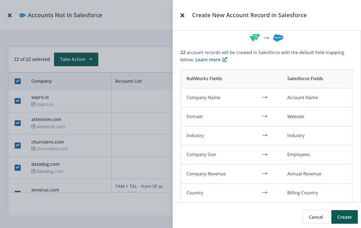Click the Company Name field label
This screenshot has height=228, width=361.
click(203, 97)
